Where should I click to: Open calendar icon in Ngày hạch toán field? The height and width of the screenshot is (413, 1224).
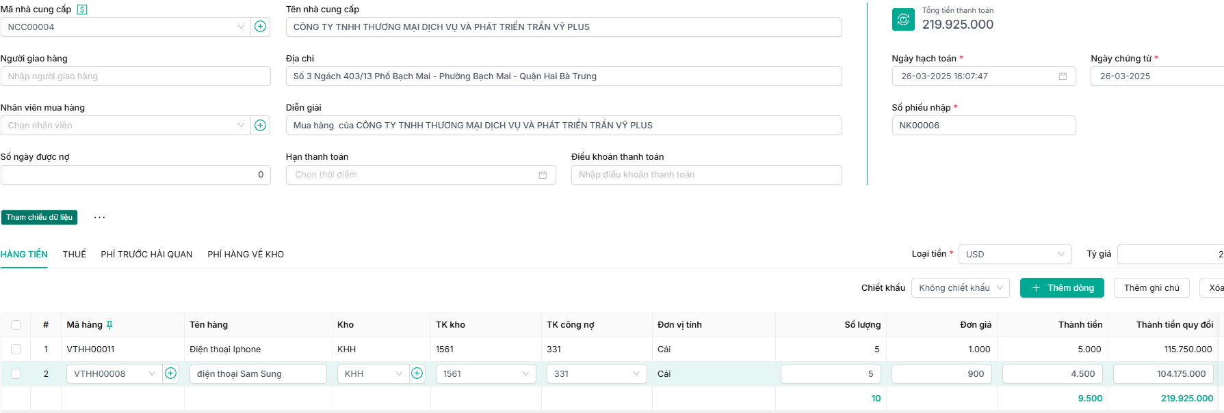click(x=1063, y=76)
